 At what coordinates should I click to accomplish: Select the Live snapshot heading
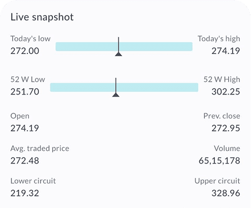tap(42, 17)
